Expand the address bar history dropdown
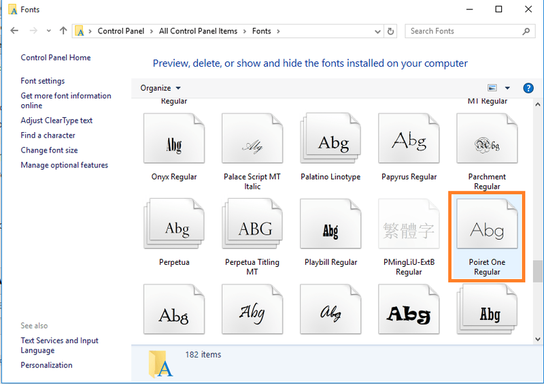Viewport: 544px width, 384px height. click(x=377, y=31)
